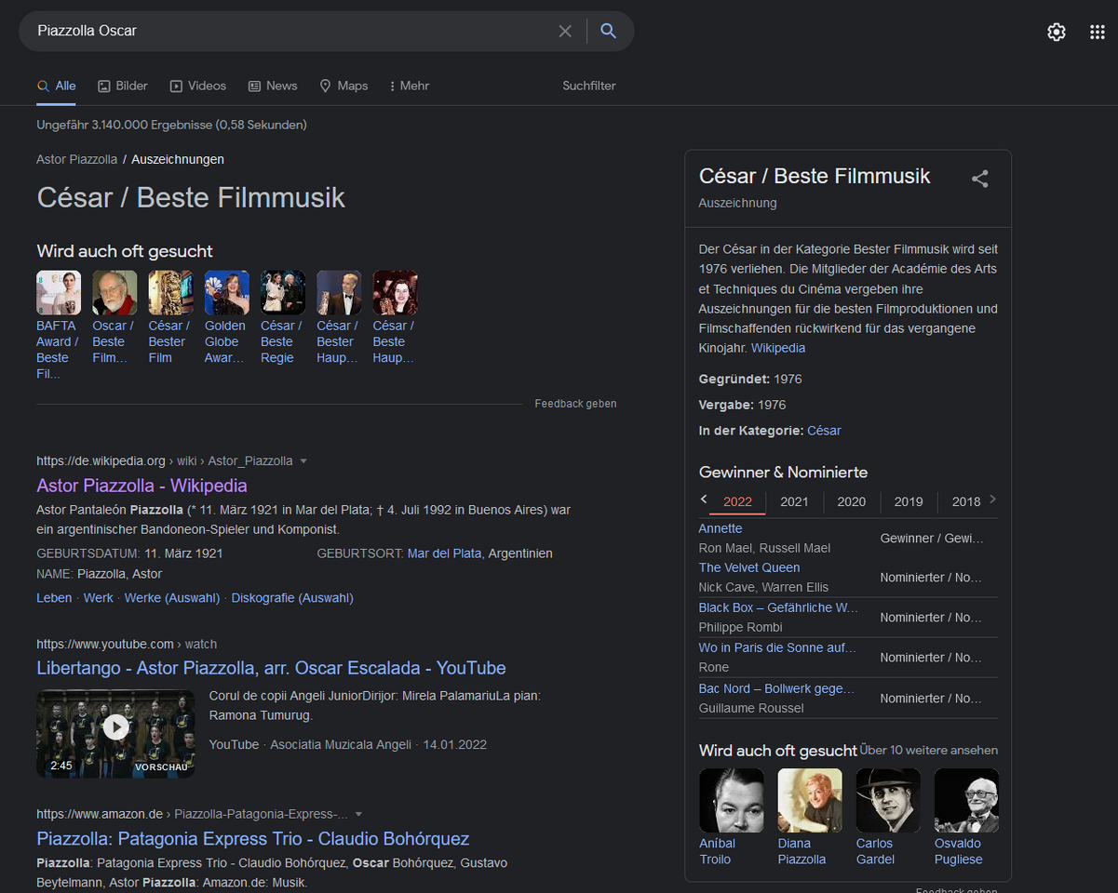Open the Suchfilter options
The width and height of the screenshot is (1118, 893).
(x=589, y=86)
